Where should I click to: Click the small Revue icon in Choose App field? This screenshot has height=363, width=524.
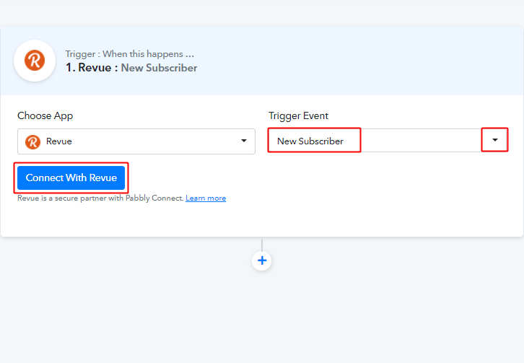pyautogui.click(x=32, y=141)
